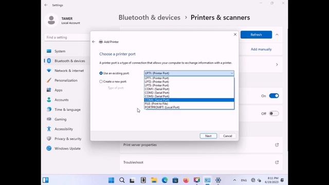
Task: Open clock showing 8:11 PM
Action: click(x=271, y=180)
